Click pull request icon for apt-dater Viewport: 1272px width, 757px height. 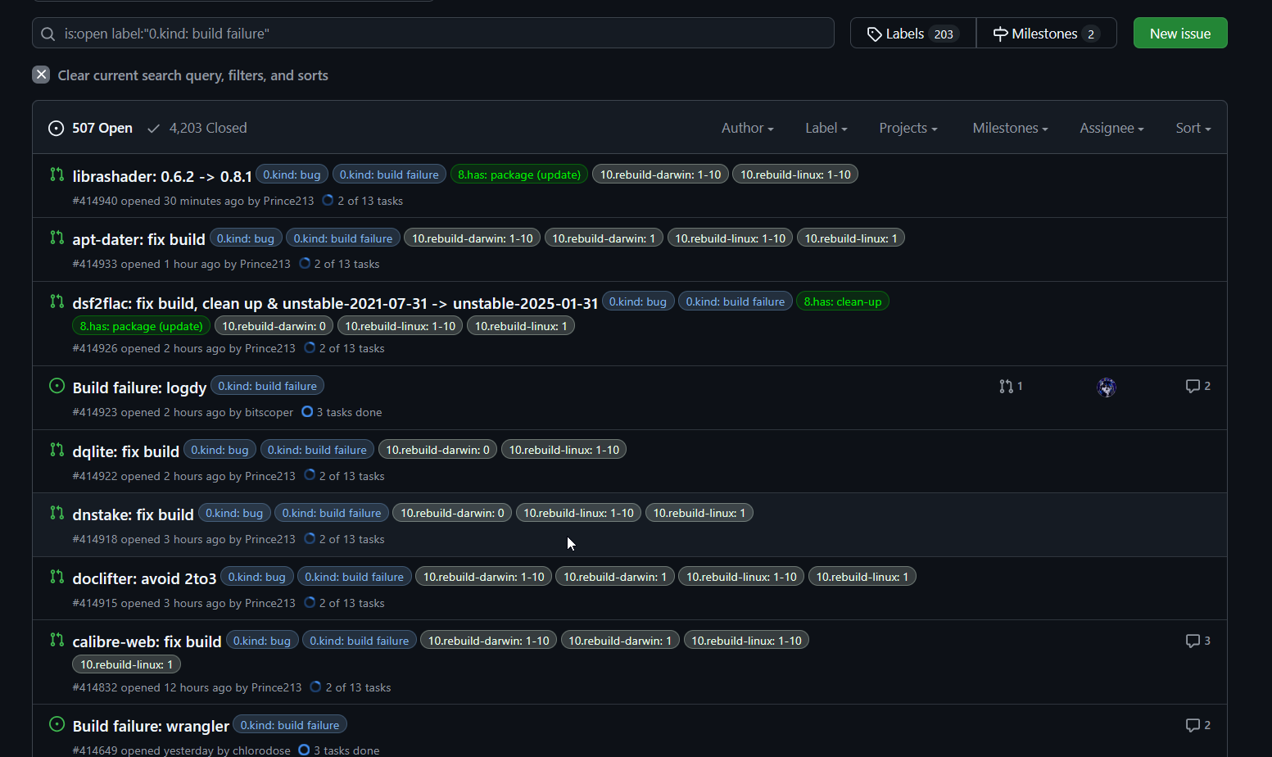57,238
